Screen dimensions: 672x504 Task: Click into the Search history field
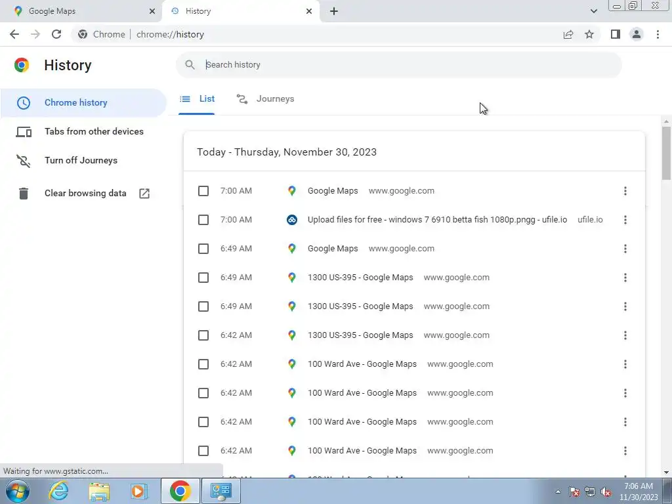398,65
